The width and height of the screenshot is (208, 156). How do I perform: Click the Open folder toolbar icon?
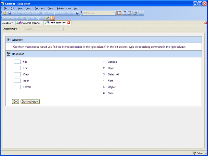coord(5,13)
